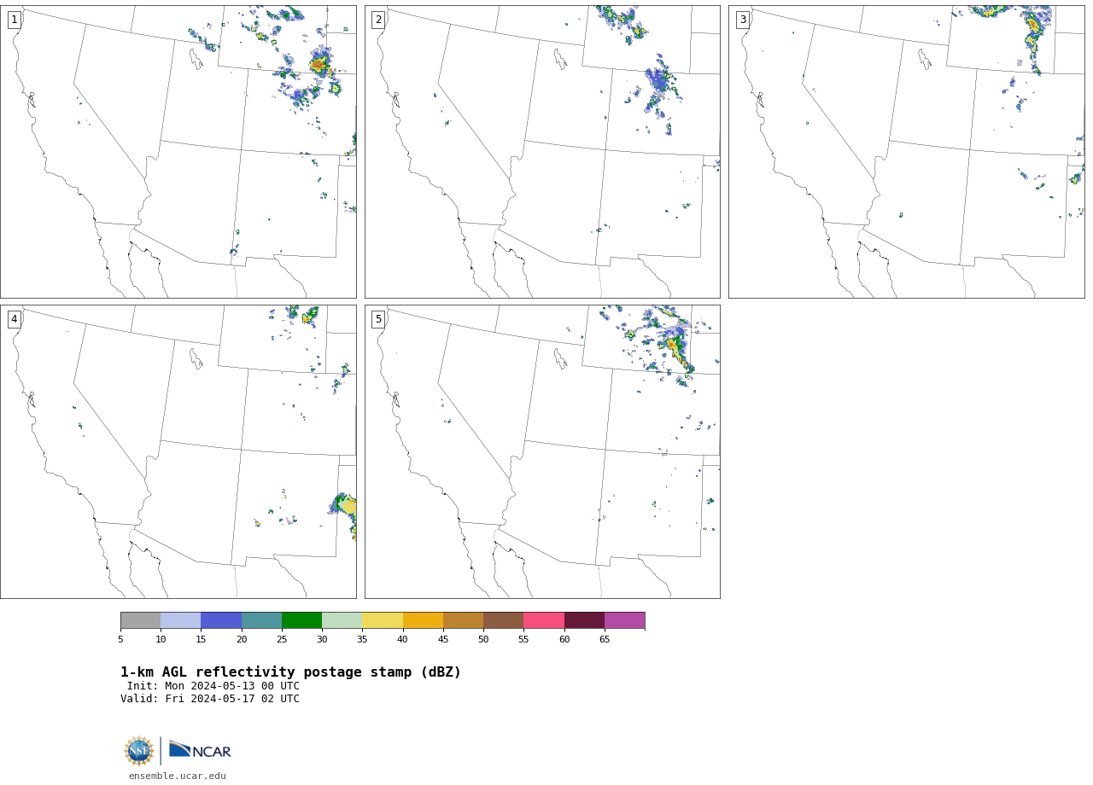Viewport: 1093px width, 785px height.
Task: Click the orange 40-45 dBZ swatch
Action: [x=423, y=620]
